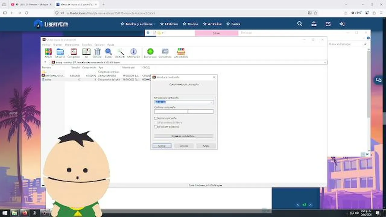
Task: Click the VPN icon in browser toolbar
Action: click(x=356, y=13)
